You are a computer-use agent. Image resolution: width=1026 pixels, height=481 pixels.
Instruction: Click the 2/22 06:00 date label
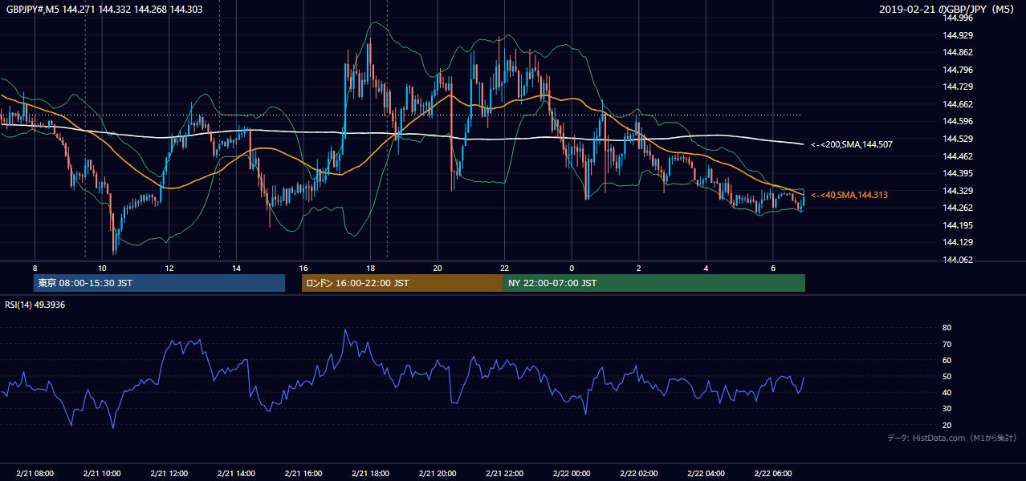(772, 474)
